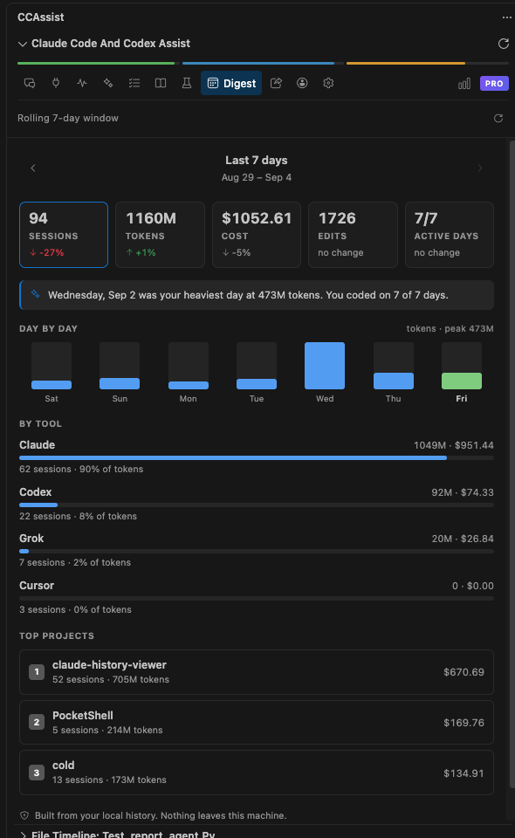Click the Codex tool name
Image resolution: width=515 pixels, height=838 pixels.
pyautogui.click(x=35, y=492)
